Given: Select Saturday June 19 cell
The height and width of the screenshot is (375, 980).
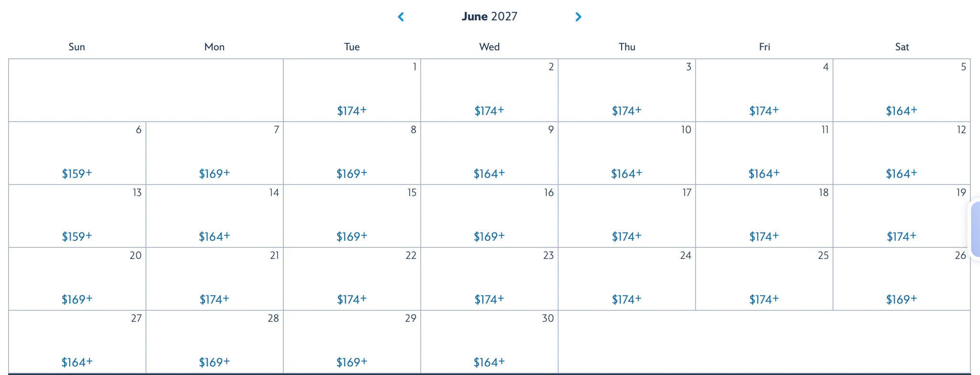Looking at the screenshot, I should tap(901, 216).
